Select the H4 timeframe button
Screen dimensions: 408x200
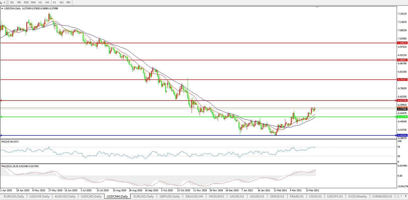click(x=47, y=3)
